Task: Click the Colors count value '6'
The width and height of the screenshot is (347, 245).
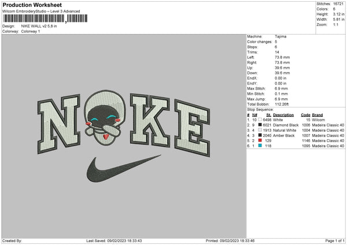Action: click(x=334, y=9)
